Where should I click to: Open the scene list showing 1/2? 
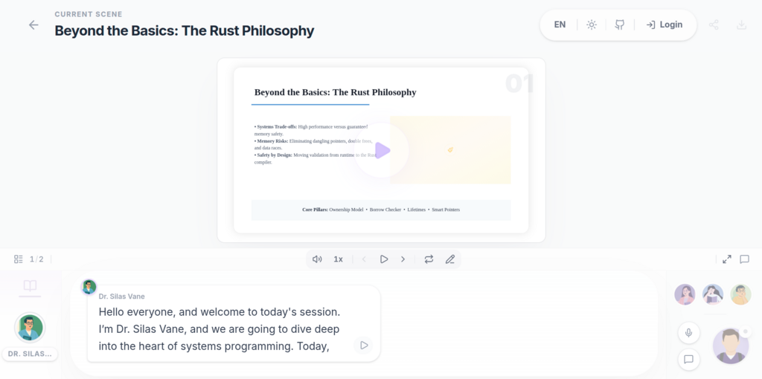29,259
